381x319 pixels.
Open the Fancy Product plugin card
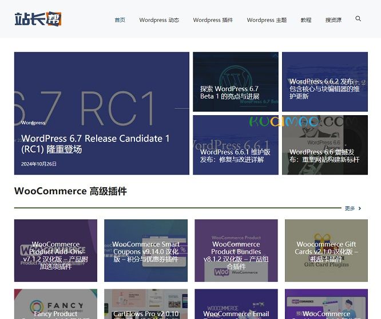point(55,304)
